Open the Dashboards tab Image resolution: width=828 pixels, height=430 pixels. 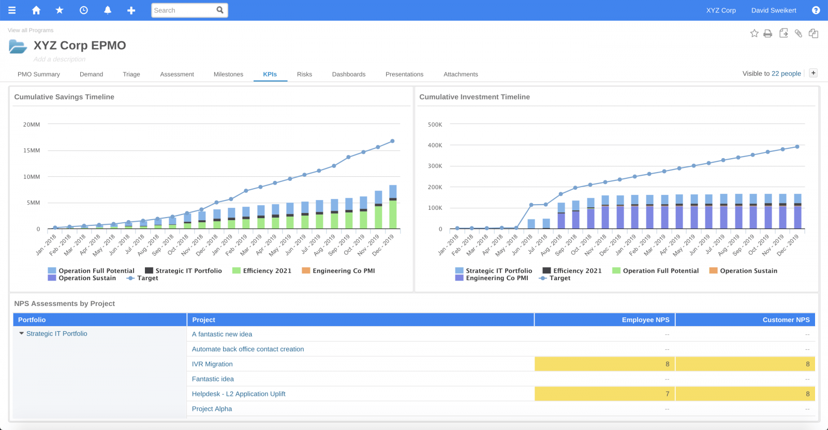pyautogui.click(x=348, y=74)
